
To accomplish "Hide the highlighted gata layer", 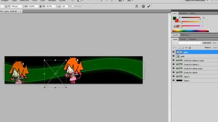I will point(173,52).
